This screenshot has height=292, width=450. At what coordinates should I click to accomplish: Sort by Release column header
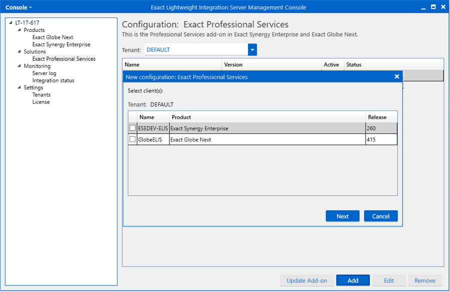tap(381, 117)
